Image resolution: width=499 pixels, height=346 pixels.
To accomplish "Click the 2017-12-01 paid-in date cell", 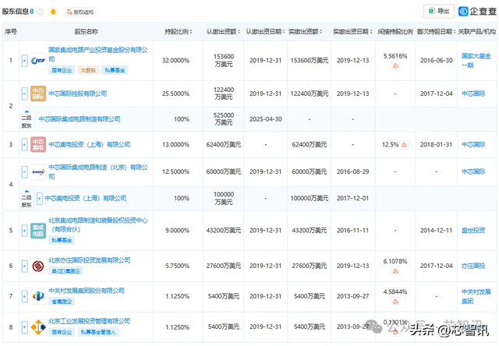I will pyautogui.click(x=352, y=199).
